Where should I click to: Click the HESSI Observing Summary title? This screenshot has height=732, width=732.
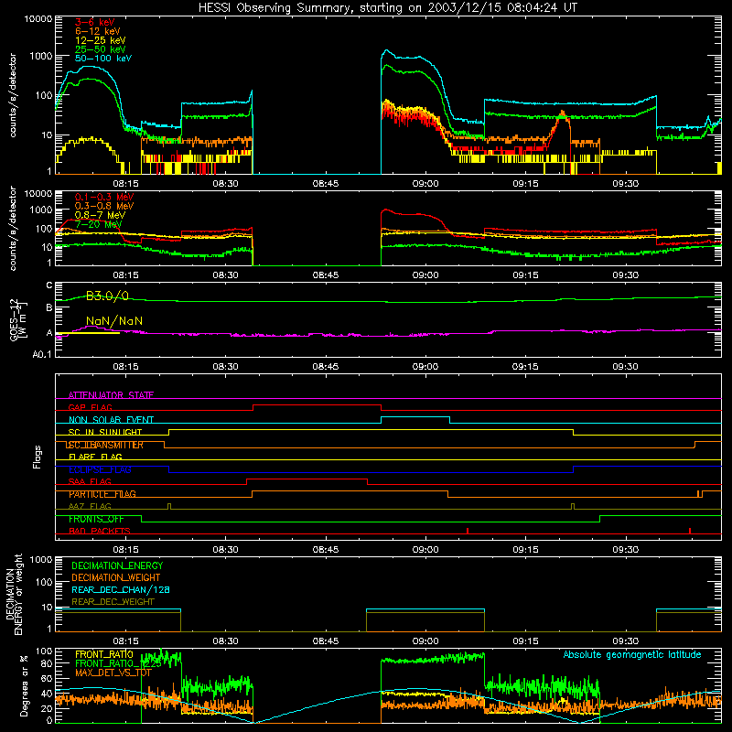pos(388,8)
